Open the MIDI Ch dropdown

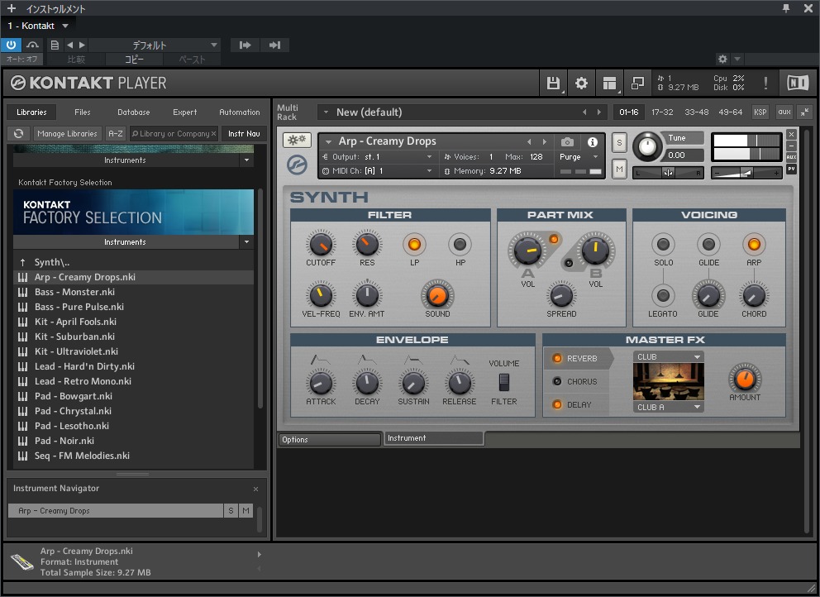[x=377, y=170]
